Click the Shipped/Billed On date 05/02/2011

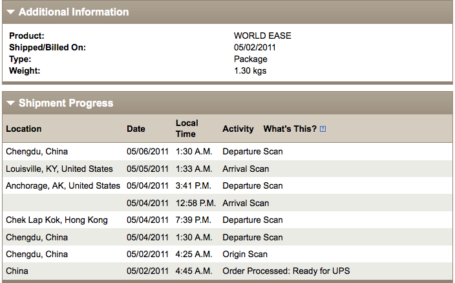pyautogui.click(x=255, y=48)
